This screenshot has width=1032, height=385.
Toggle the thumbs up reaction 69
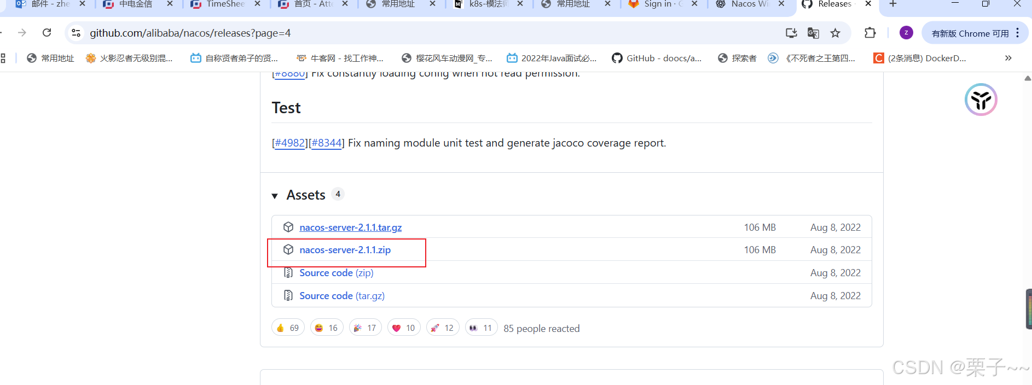pyautogui.click(x=288, y=328)
